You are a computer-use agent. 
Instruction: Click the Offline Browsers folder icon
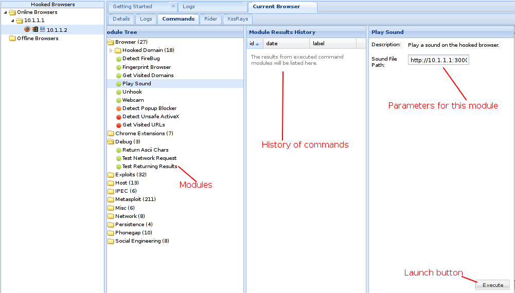[13, 39]
